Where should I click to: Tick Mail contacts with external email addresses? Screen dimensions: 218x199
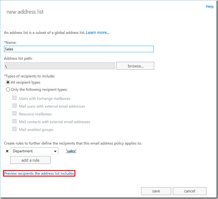(14, 122)
